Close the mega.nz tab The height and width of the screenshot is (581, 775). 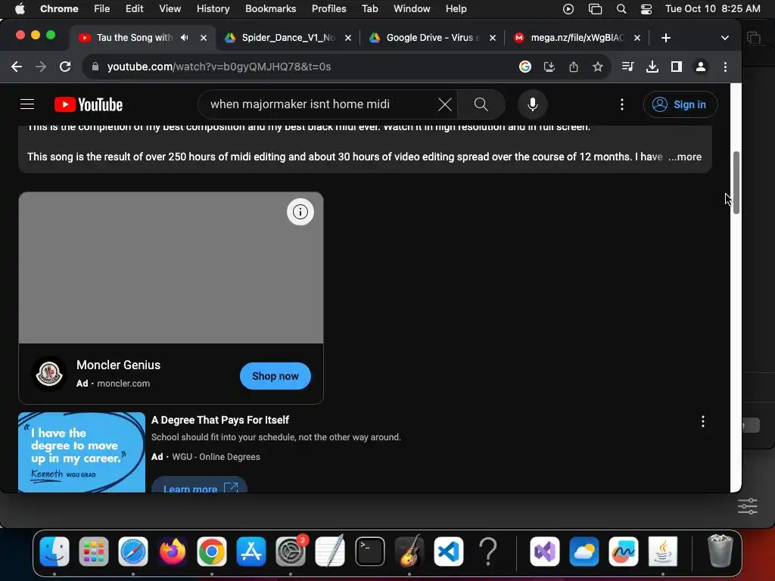[637, 38]
